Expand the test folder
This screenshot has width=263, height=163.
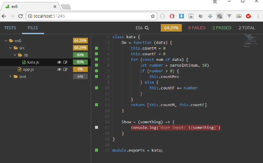[x=11, y=77]
